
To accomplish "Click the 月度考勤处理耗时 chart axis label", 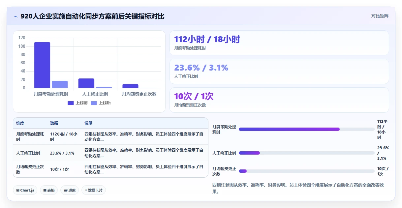I will click(x=51, y=94).
